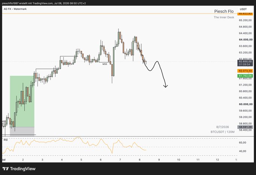This screenshot has width=256, height=175.
Task: Click date 3 on the time axis
Action: click(x=42, y=160)
